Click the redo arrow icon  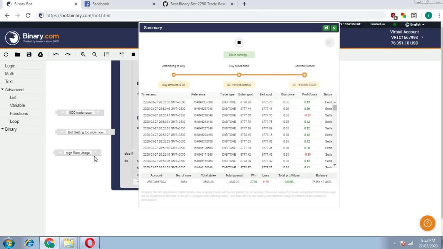coord(68,54)
